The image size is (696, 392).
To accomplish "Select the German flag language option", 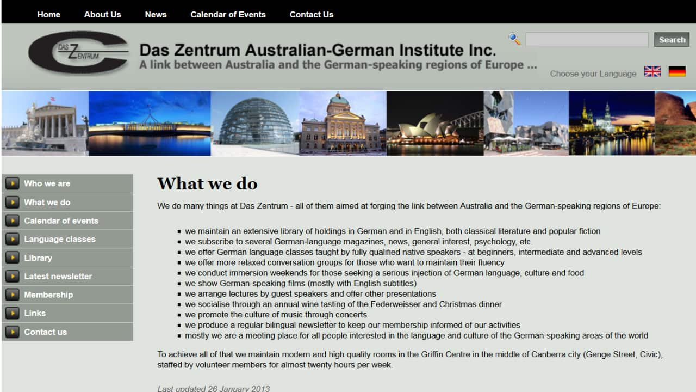I will 676,71.
